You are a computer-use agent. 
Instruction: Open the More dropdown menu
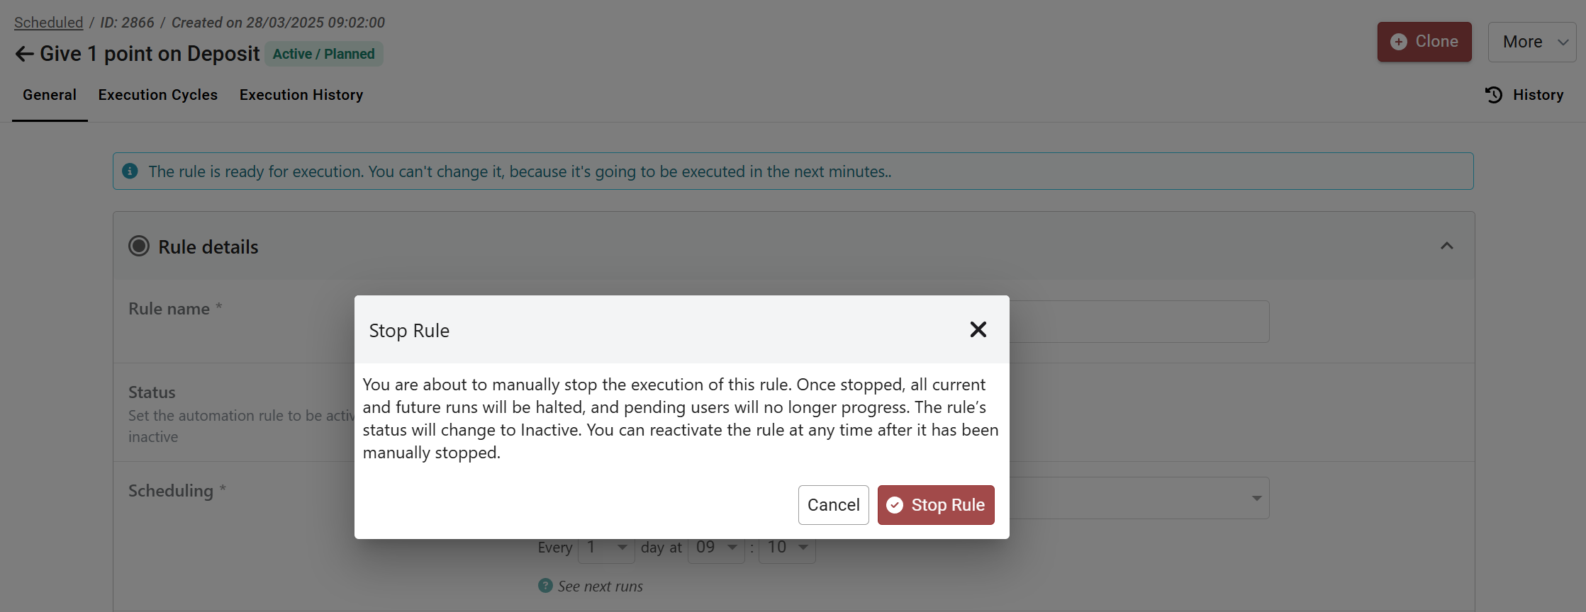click(x=1531, y=42)
